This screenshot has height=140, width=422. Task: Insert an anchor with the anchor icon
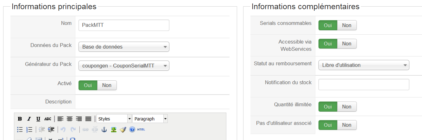(104, 129)
